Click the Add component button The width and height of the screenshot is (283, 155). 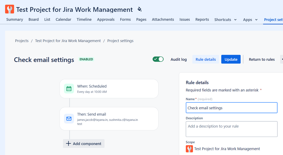pos(84,143)
